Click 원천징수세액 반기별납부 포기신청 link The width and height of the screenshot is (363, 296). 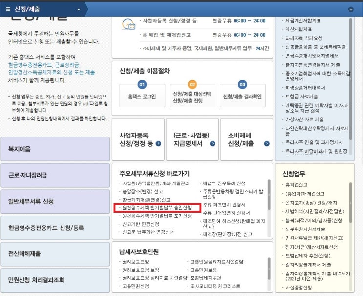pos(157,216)
